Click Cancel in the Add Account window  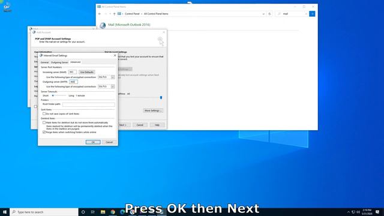point(140,125)
